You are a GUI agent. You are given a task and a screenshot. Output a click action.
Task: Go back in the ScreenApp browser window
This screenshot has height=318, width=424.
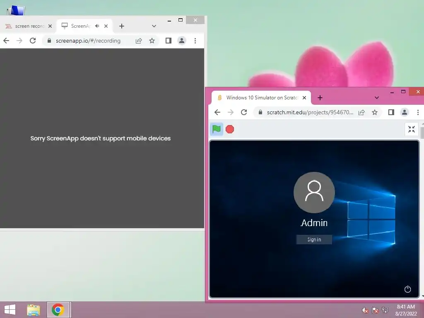6,41
